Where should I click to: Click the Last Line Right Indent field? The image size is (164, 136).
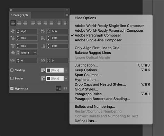(60, 38)
